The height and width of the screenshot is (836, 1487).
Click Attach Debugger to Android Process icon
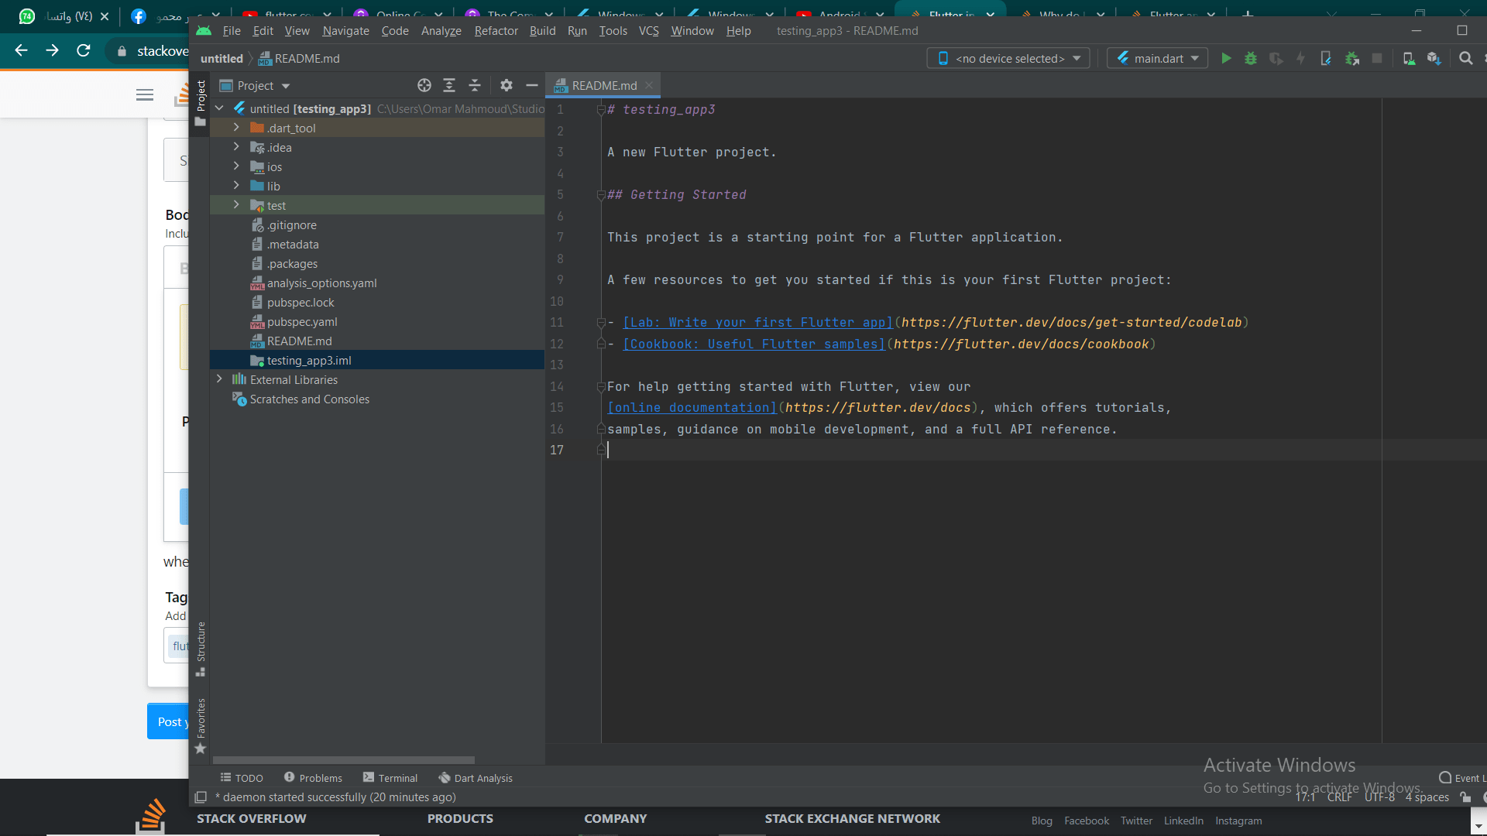pos(1352,58)
